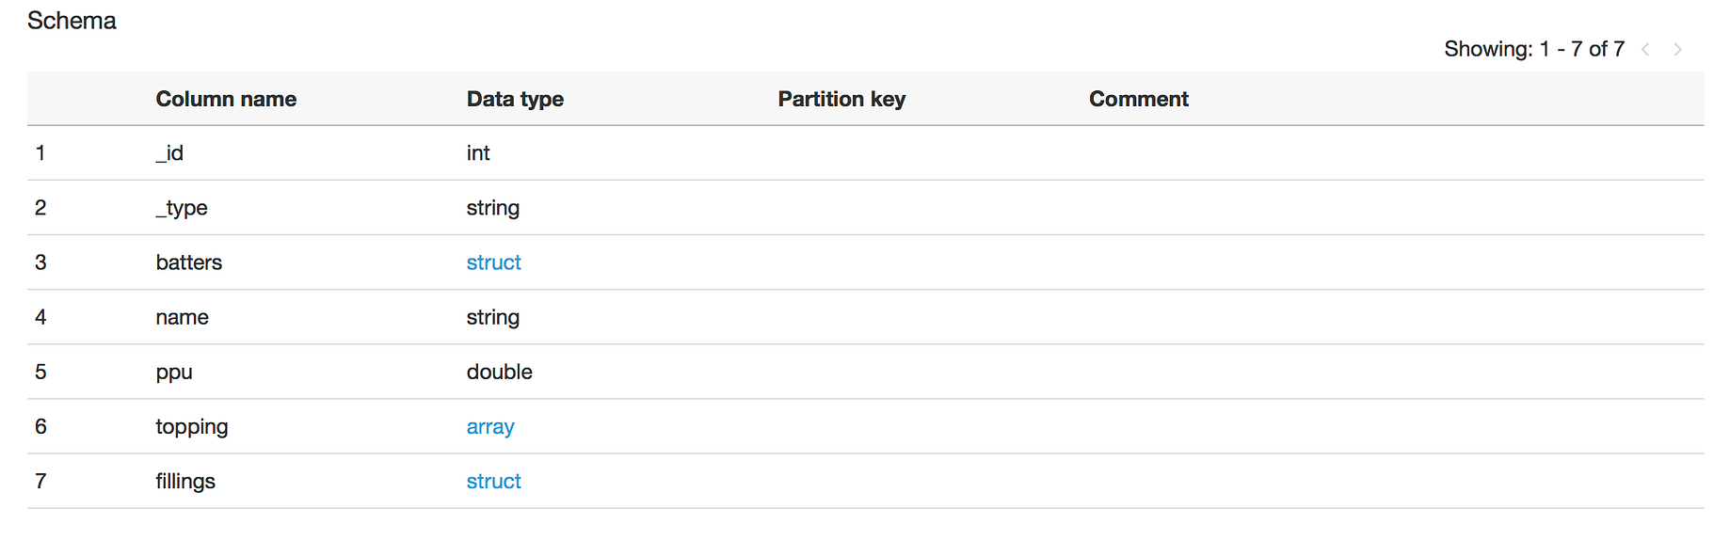1730x556 pixels.
Task: Click the Schema heading
Action: coord(72,21)
